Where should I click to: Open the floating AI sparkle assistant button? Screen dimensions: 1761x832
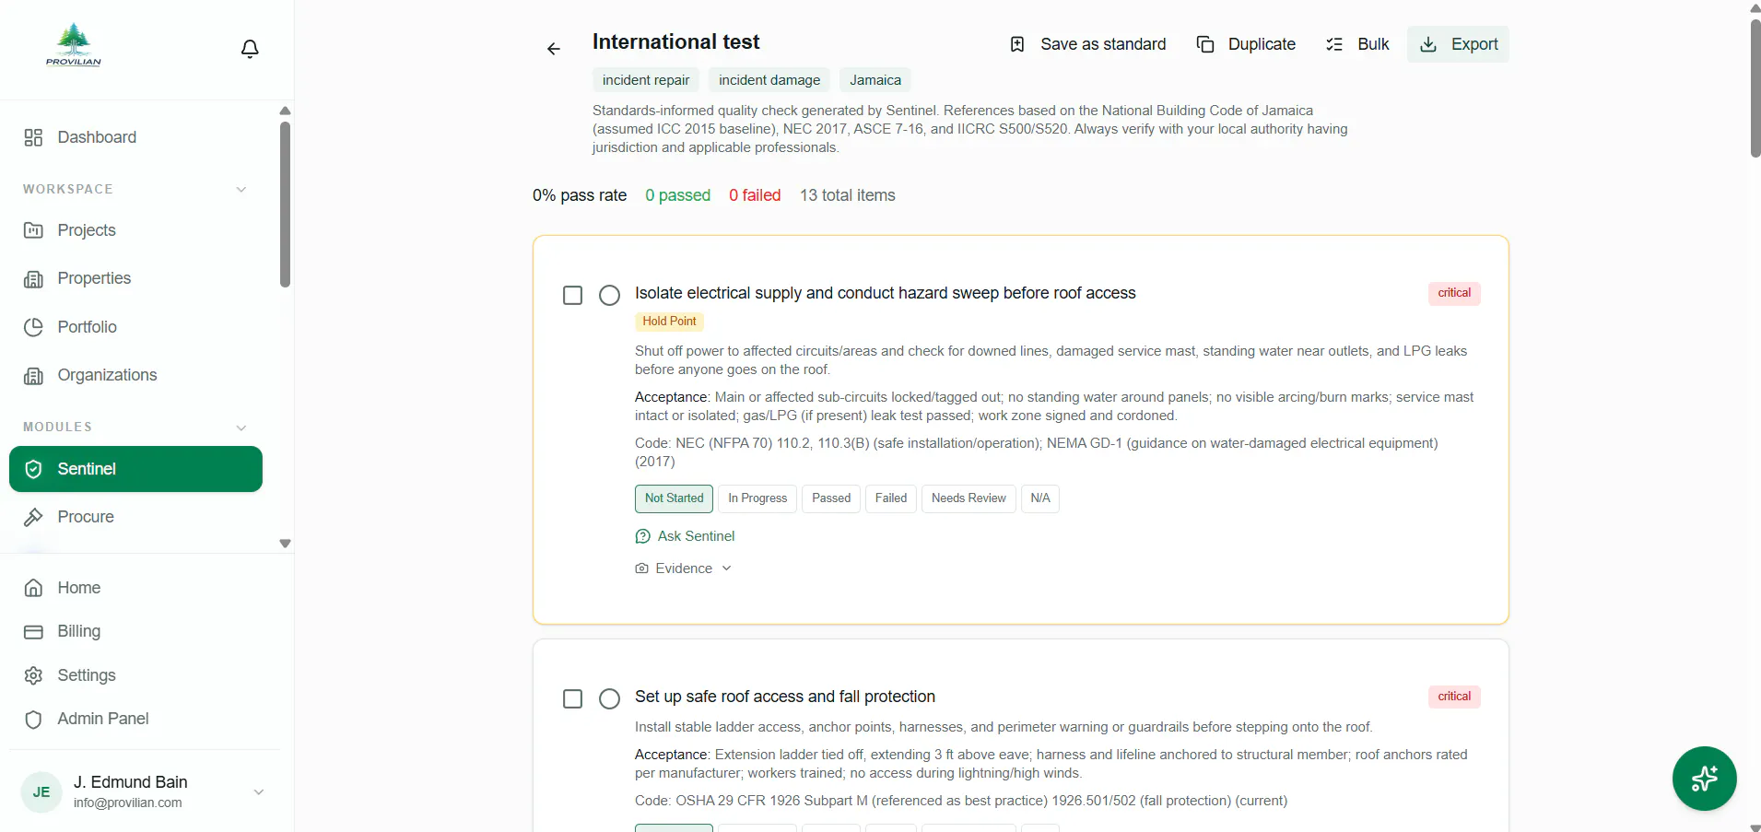[x=1704, y=779]
